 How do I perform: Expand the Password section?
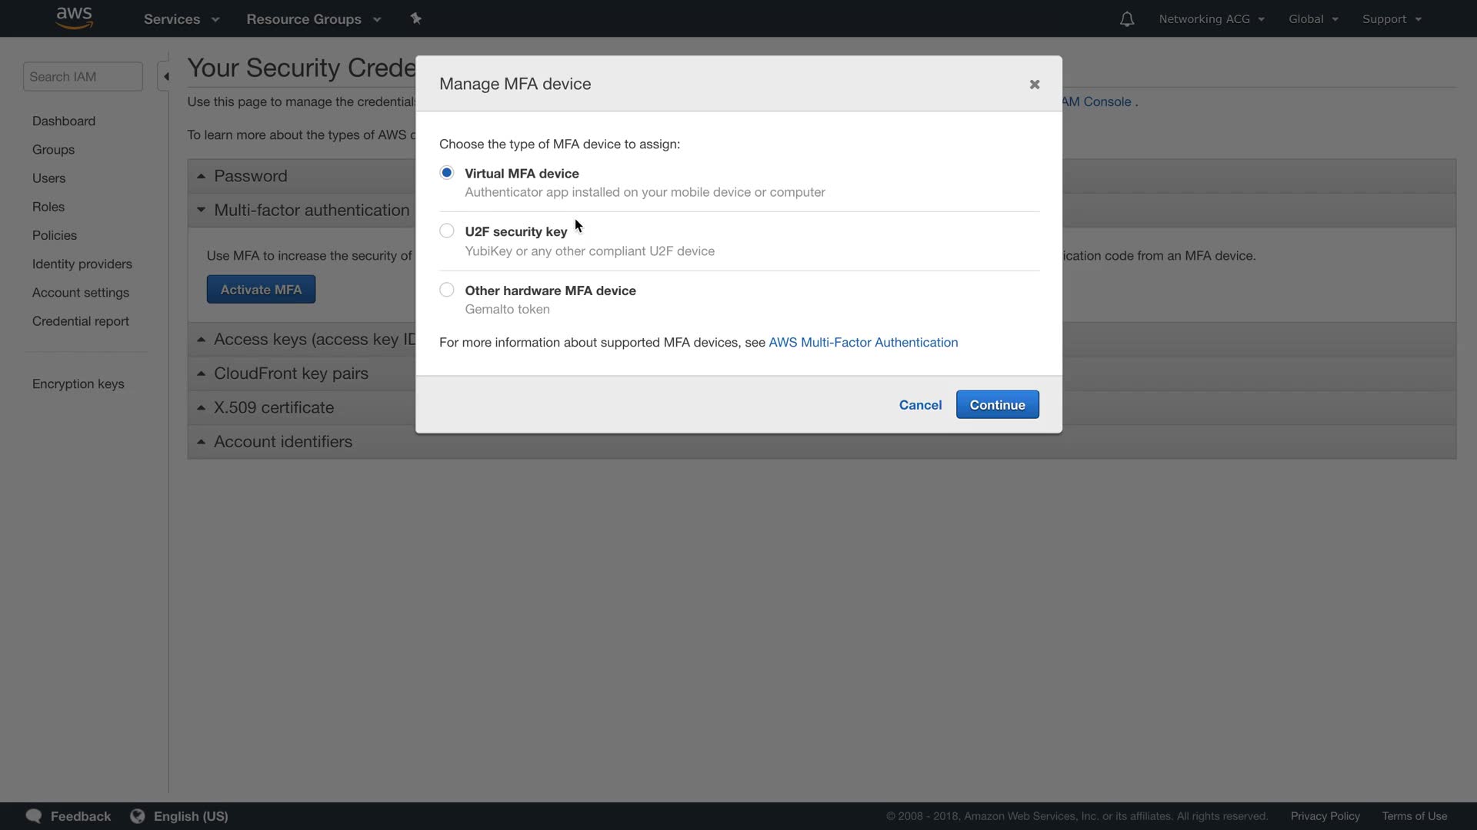click(250, 176)
